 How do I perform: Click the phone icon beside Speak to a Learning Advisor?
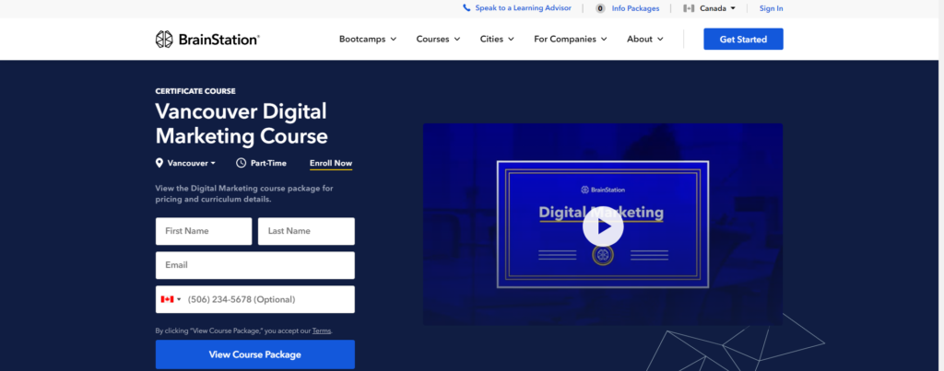466,8
